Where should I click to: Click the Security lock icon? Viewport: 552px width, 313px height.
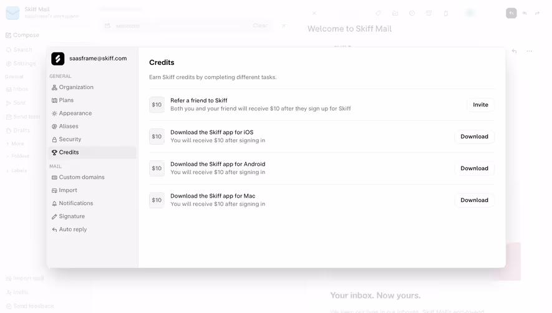54,140
